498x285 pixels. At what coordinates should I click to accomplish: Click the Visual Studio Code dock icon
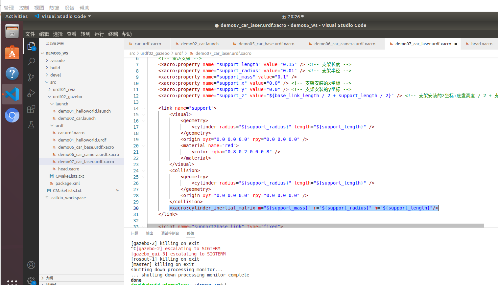point(12,94)
